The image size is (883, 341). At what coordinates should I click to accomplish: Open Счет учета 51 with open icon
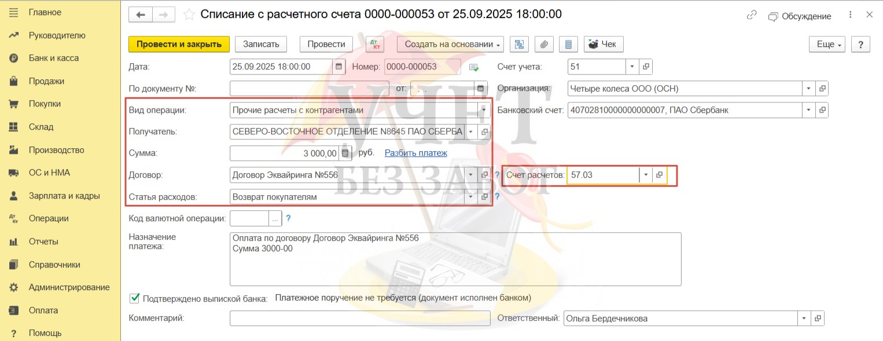[x=646, y=67]
